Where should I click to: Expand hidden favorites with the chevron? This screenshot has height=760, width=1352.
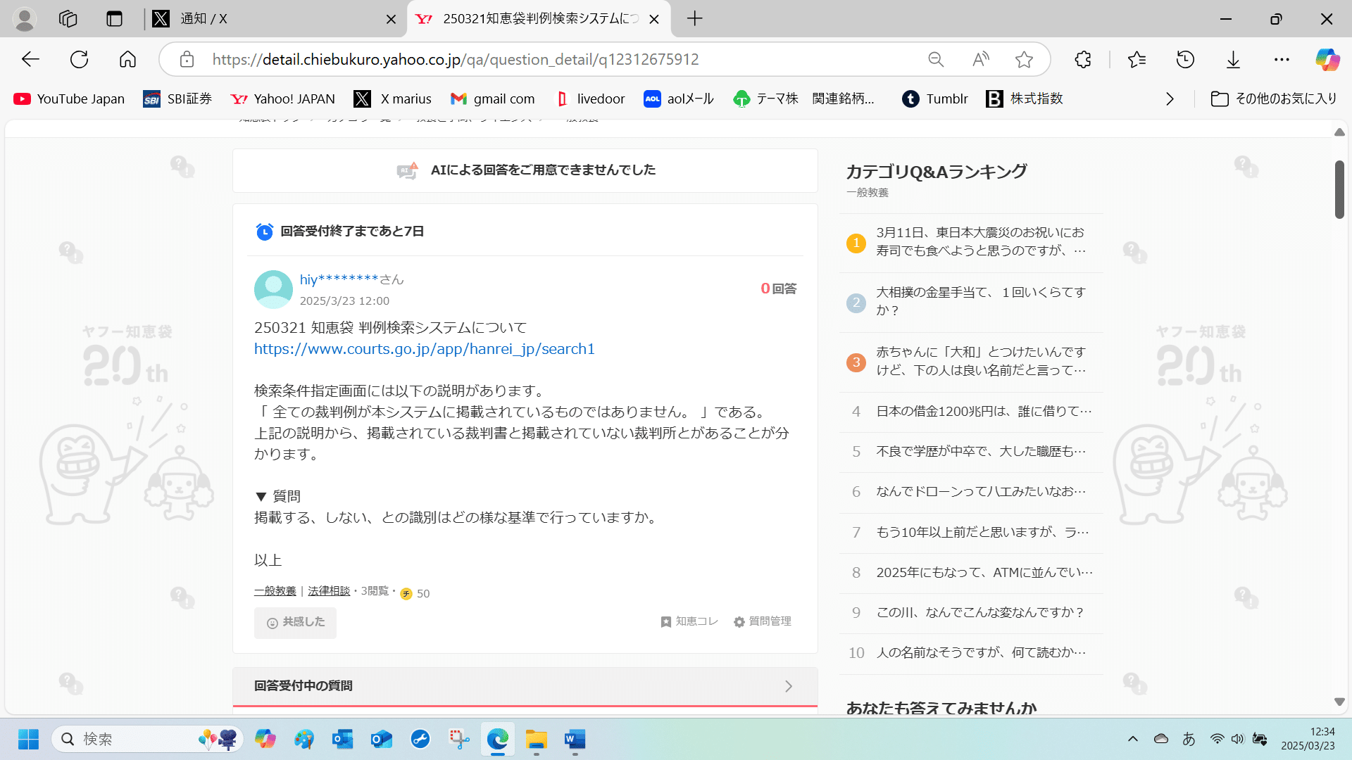coord(1170,99)
